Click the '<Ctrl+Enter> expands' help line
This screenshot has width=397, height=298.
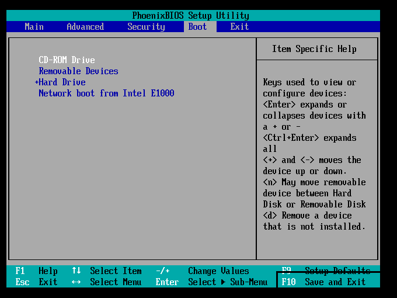309,138
